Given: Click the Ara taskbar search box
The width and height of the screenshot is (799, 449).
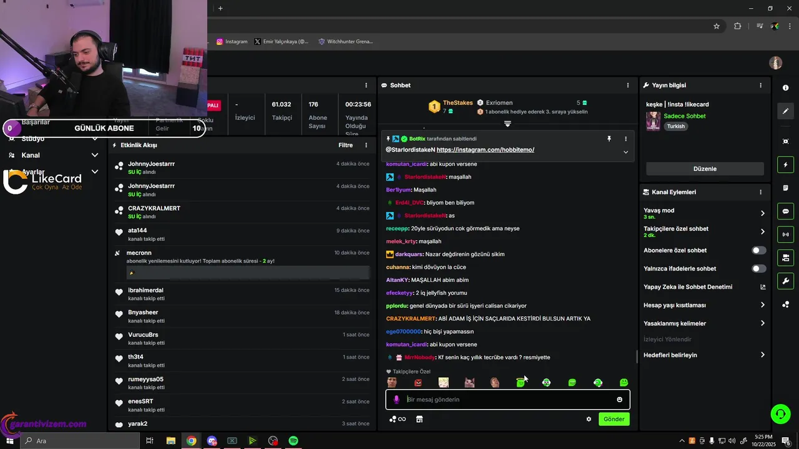Looking at the screenshot, I should click(80, 441).
